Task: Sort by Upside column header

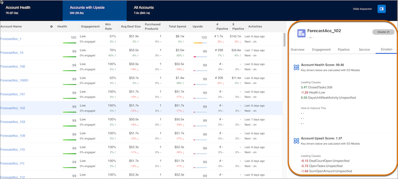Action: (x=198, y=26)
